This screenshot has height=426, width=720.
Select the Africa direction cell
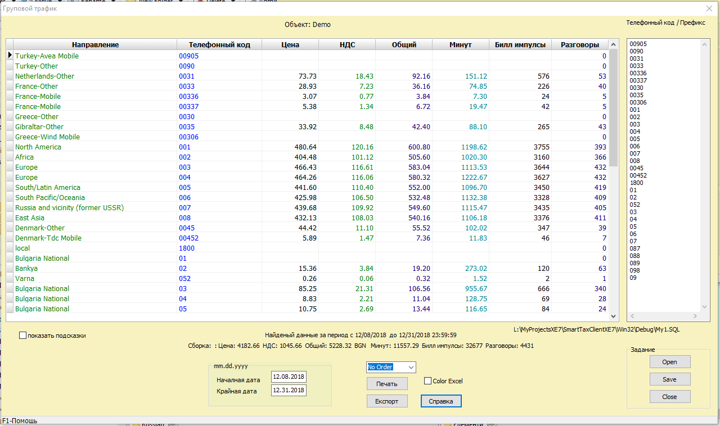pyautogui.click(x=95, y=157)
